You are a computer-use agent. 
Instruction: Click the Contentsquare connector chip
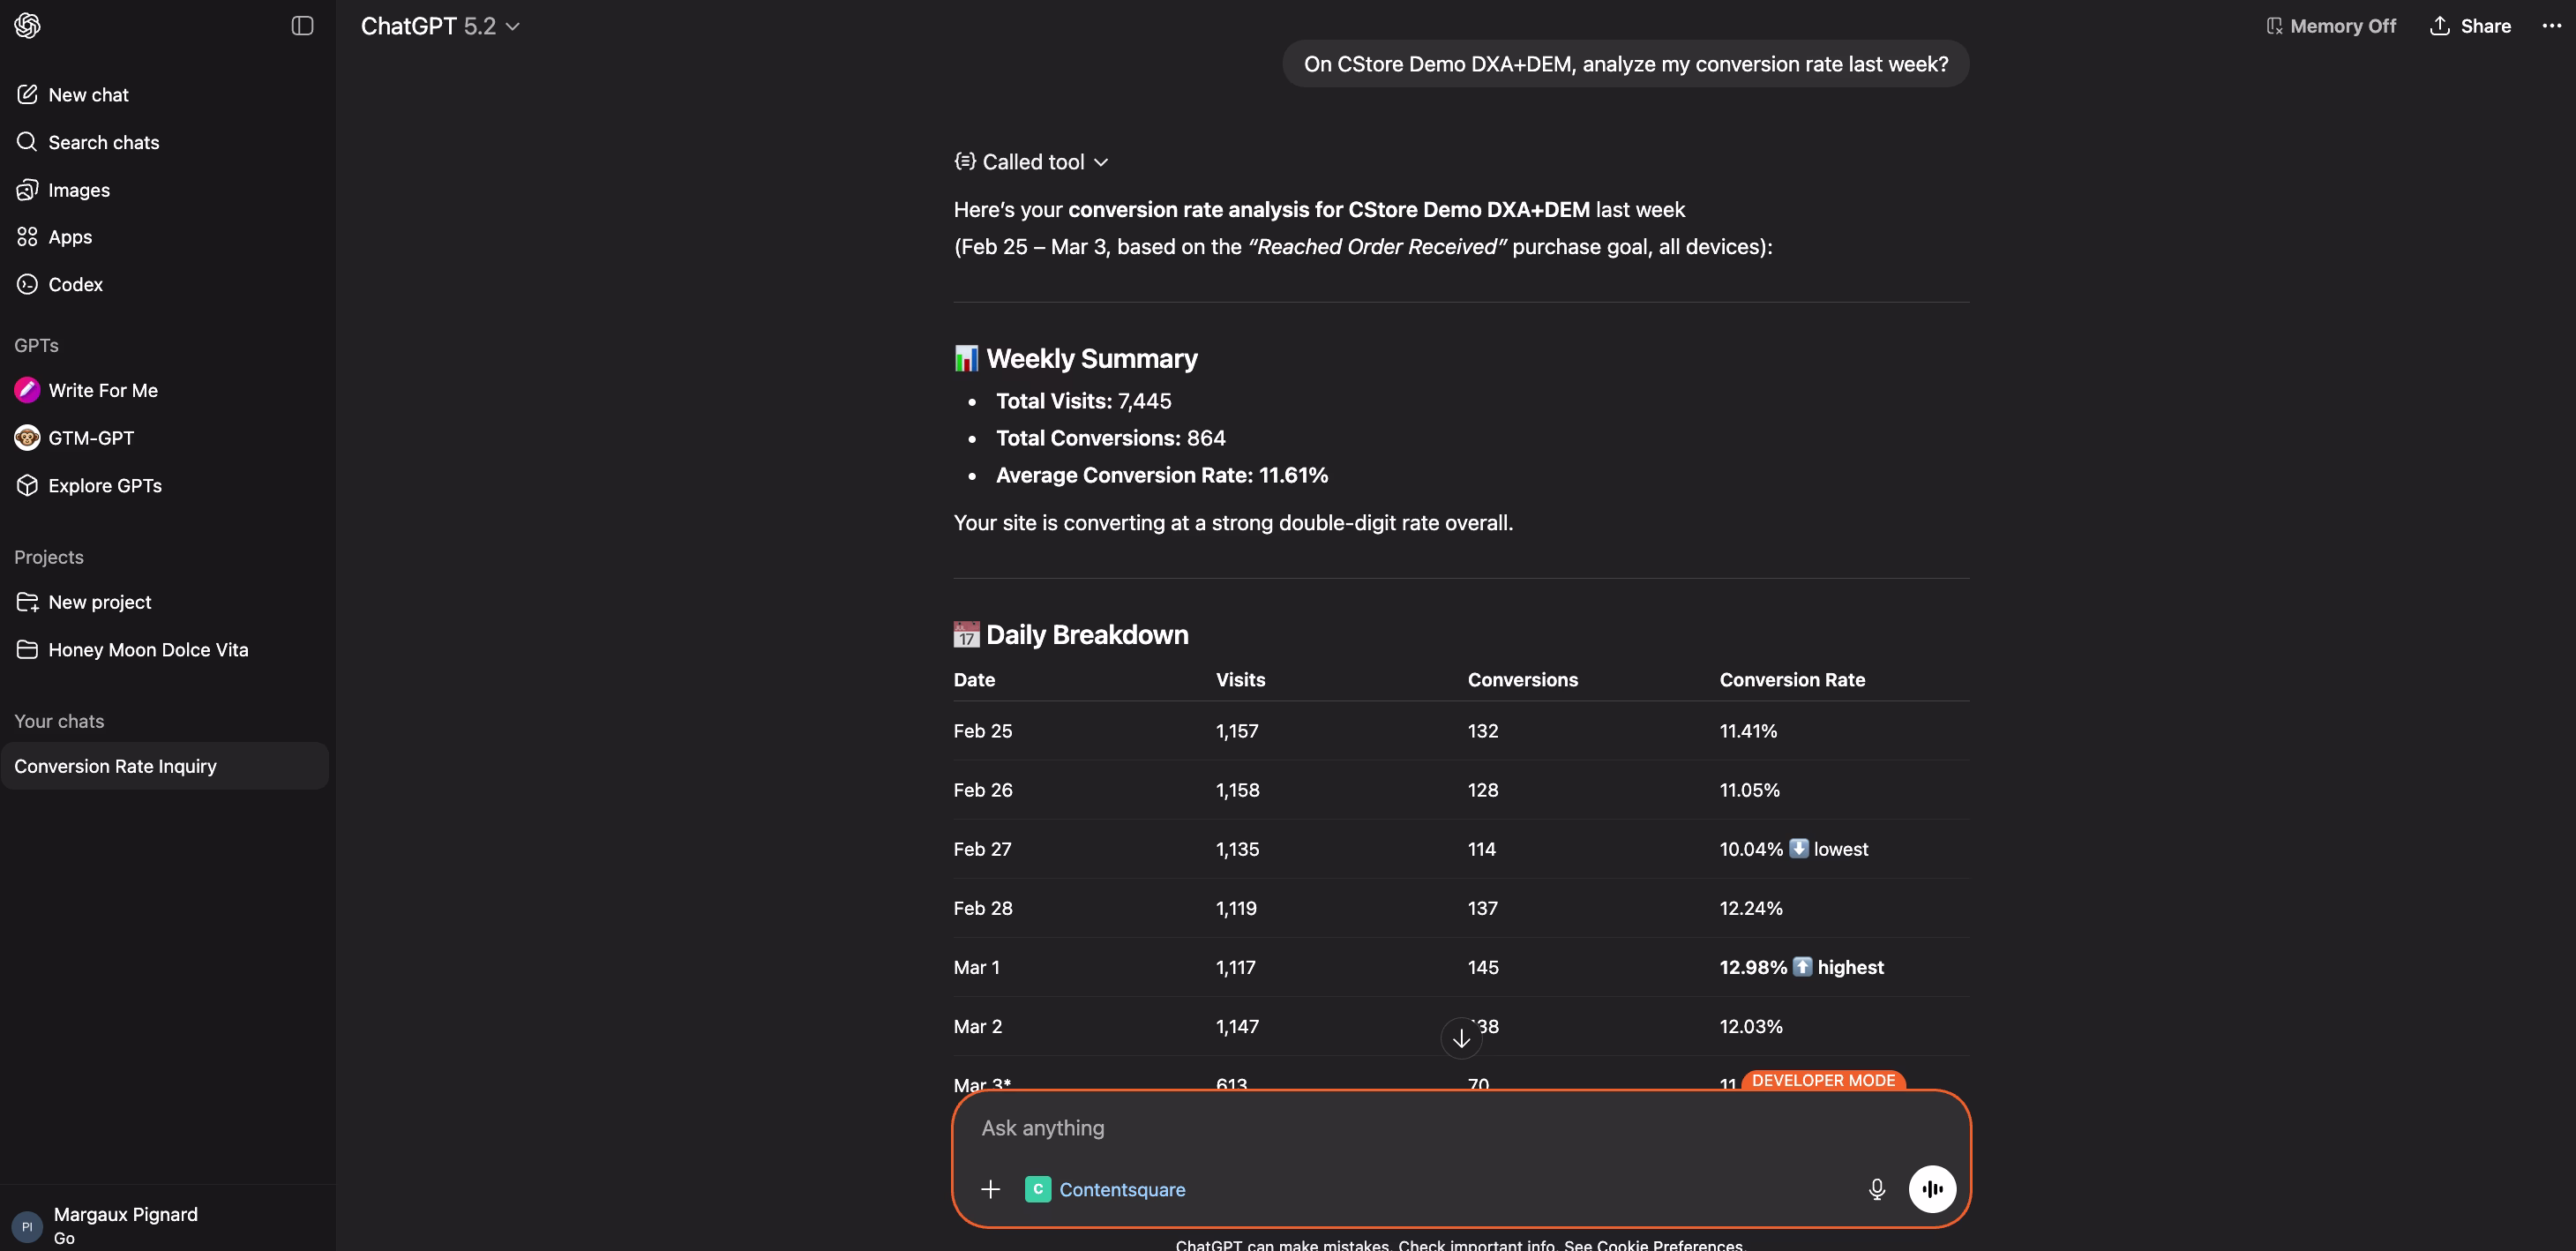pos(1105,1189)
